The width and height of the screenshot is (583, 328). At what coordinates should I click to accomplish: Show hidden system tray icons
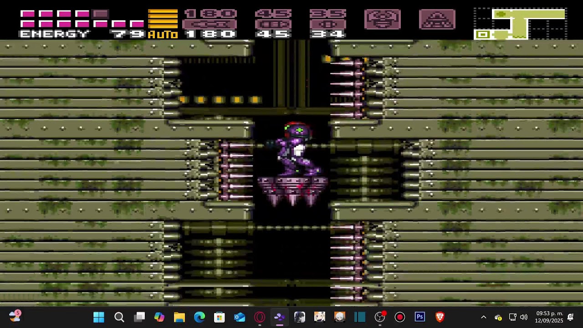(484, 318)
